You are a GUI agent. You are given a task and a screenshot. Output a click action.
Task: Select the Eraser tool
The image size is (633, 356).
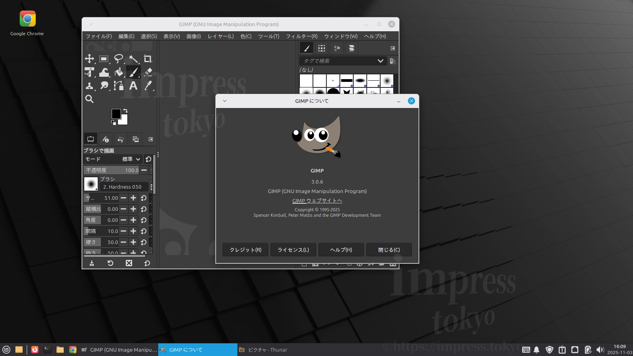point(148,72)
